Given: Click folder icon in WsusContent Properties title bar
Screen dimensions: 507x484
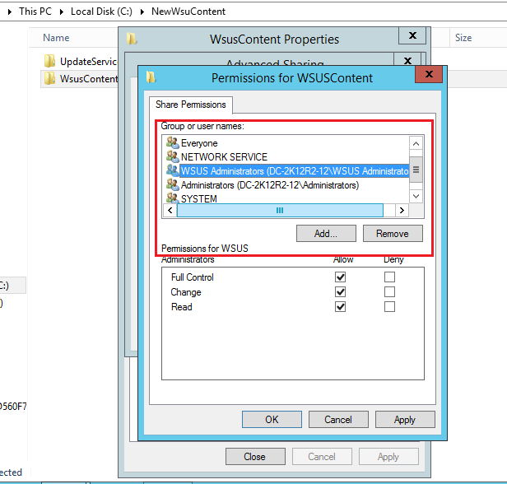Looking at the screenshot, I should 132,39.
